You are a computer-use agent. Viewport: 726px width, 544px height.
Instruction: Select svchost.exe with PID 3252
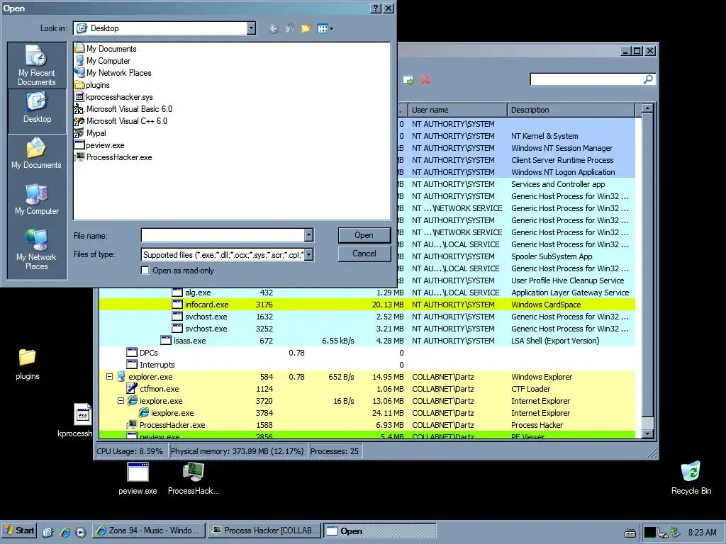pyautogui.click(x=367, y=329)
